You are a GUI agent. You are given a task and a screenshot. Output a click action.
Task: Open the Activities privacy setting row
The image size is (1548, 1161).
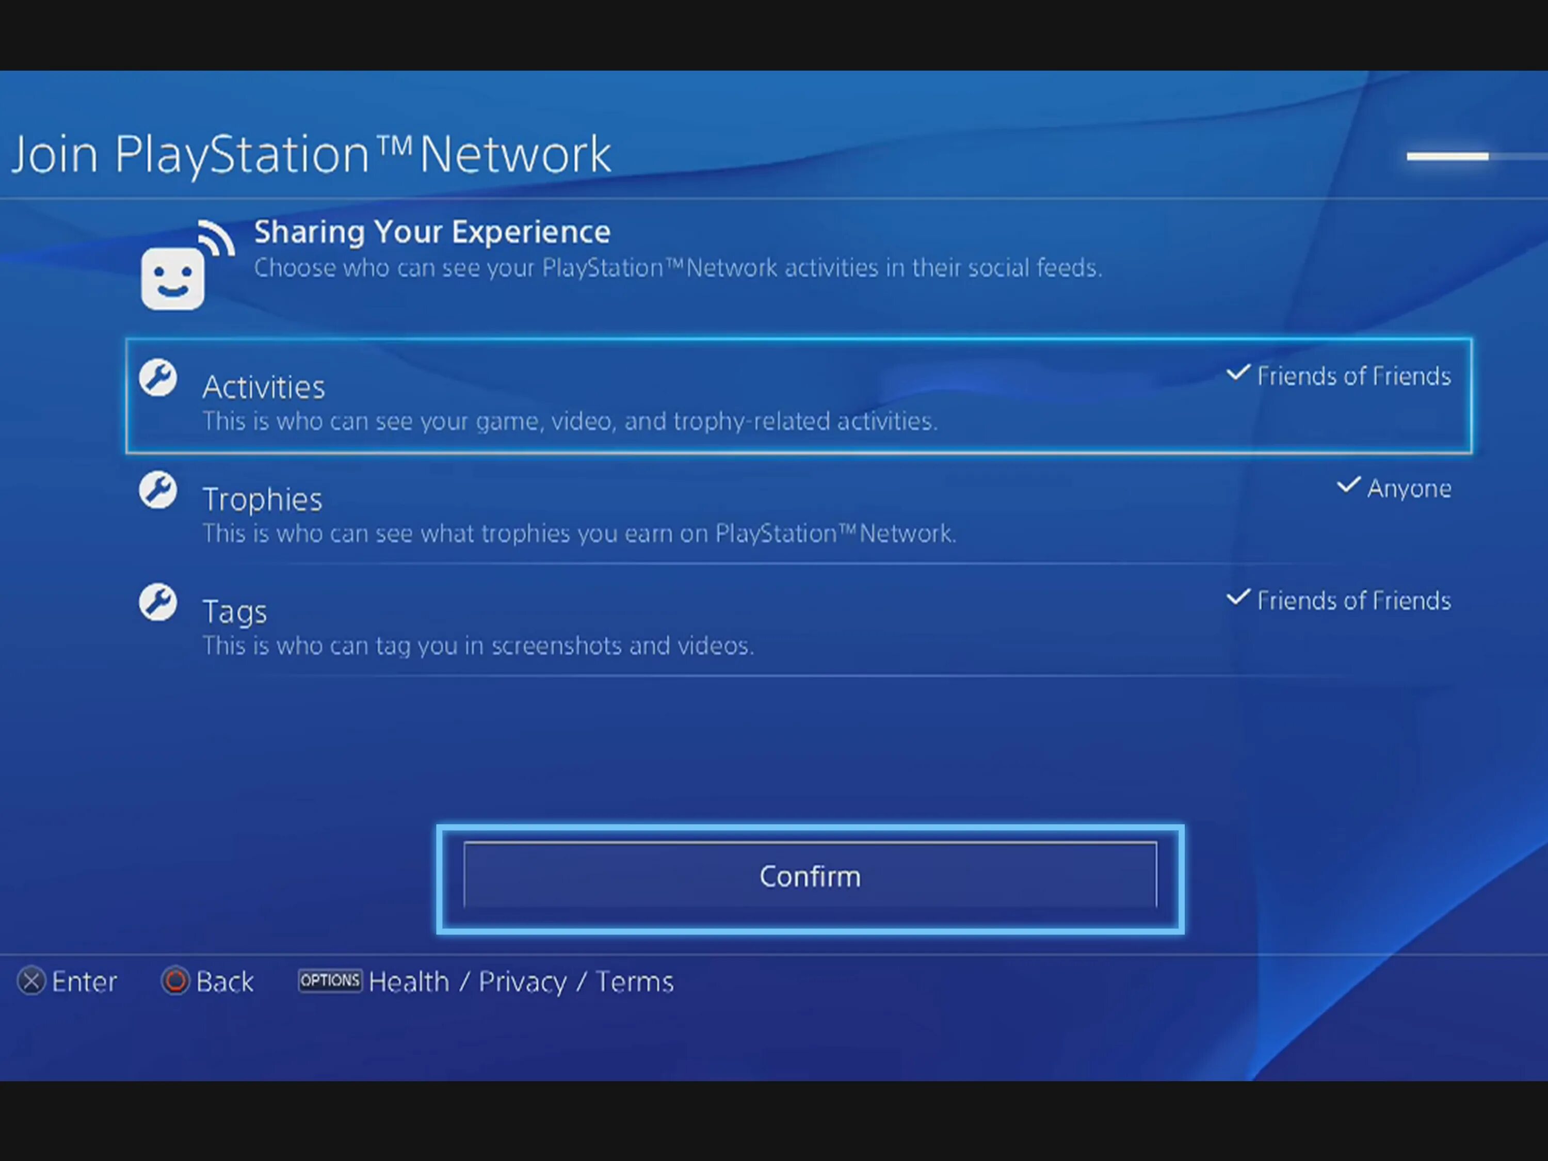(x=798, y=396)
